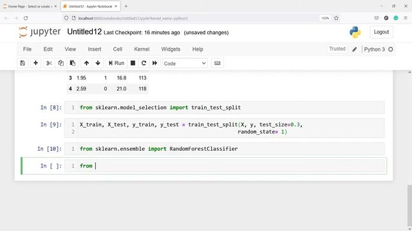Click the Python logo icon

(x=355, y=32)
